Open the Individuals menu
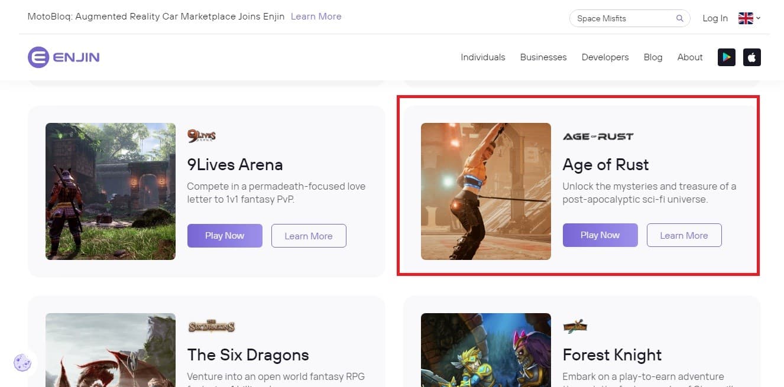 point(483,57)
